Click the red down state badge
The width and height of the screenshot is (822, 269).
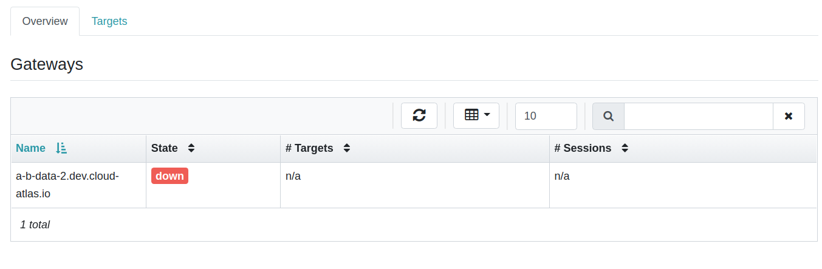[x=170, y=176]
